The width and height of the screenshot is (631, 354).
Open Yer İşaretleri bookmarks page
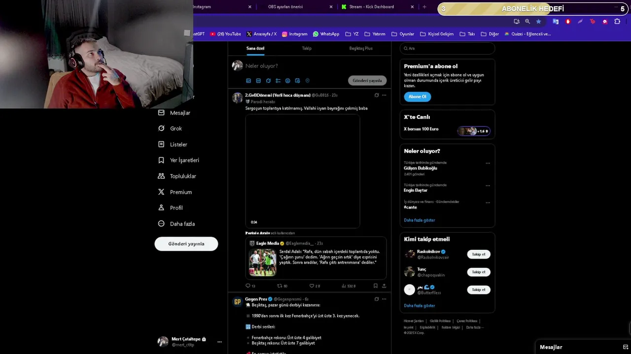[178, 160]
